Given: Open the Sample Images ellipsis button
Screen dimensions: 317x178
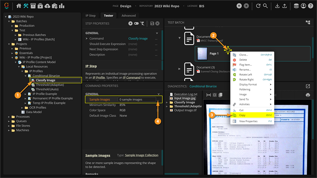Looking at the screenshot, I should click(158, 99).
